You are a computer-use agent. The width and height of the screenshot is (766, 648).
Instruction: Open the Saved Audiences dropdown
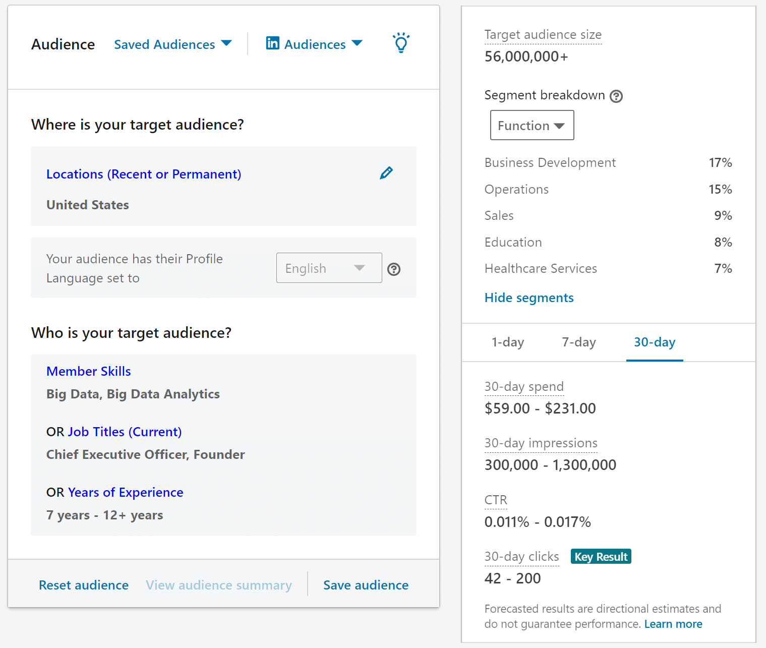tap(172, 44)
